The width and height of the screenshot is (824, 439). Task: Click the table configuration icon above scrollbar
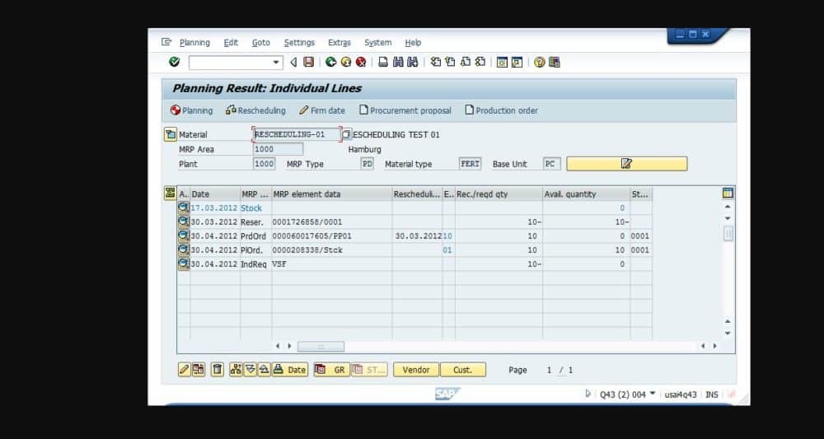[x=728, y=194]
